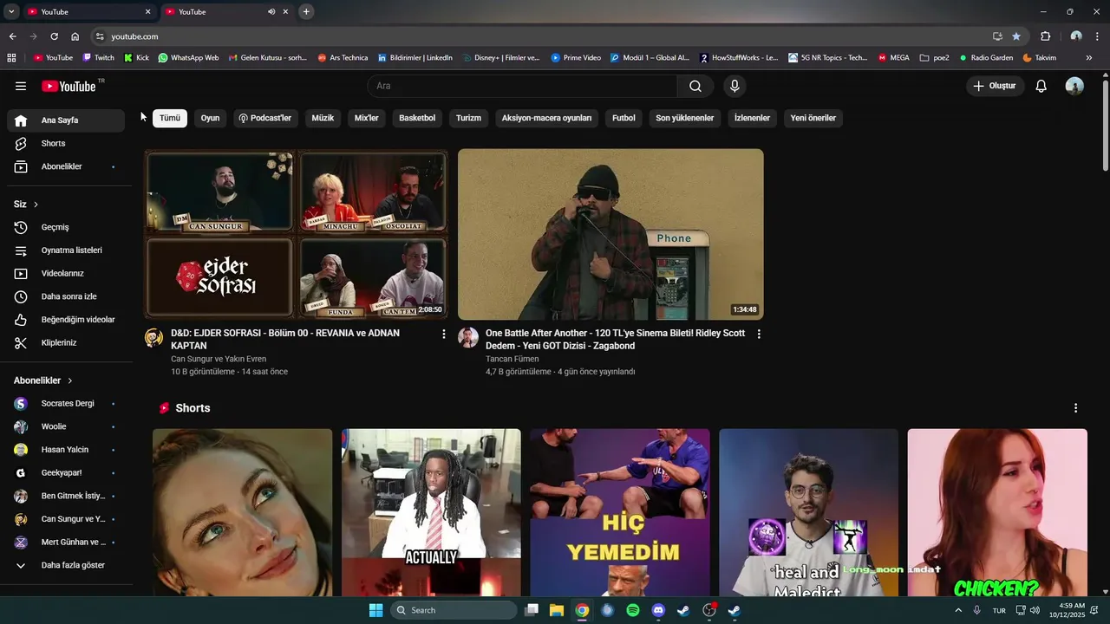Select the Tümü filter chip
Image resolution: width=1110 pixels, height=624 pixels.
point(170,118)
